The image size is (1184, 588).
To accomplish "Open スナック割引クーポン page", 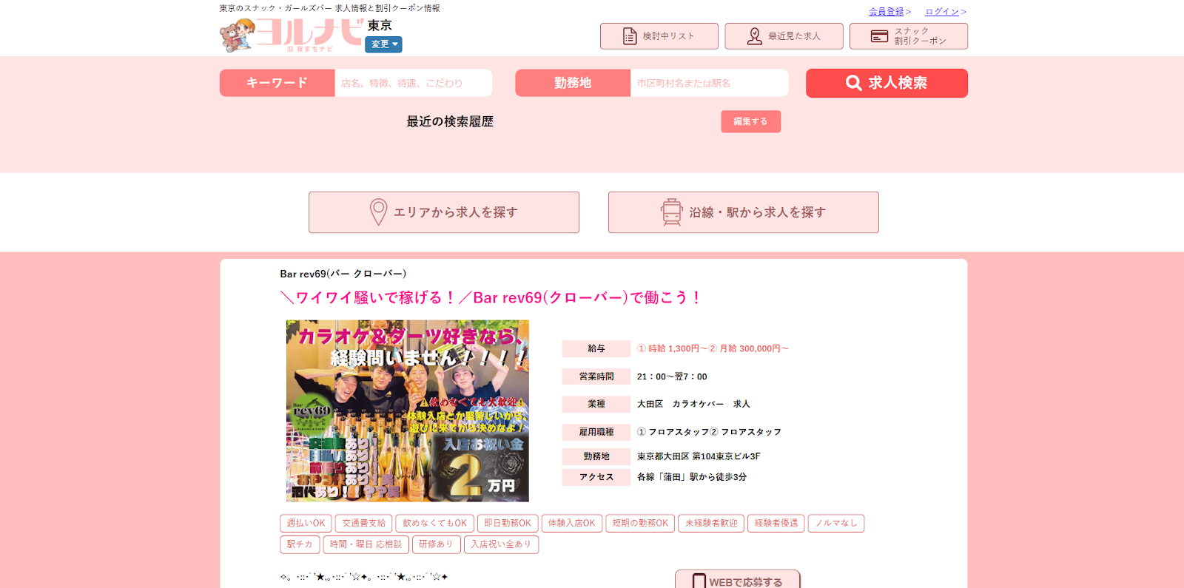I will 909,36.
